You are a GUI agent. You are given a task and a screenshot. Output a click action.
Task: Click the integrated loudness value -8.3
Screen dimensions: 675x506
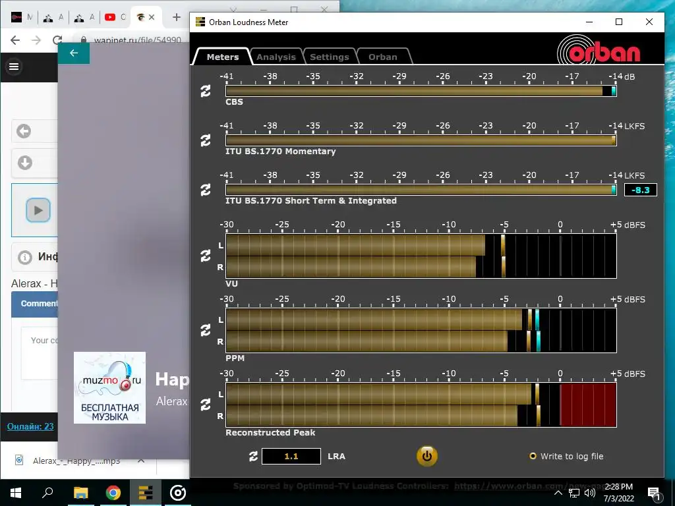[640, 190]
